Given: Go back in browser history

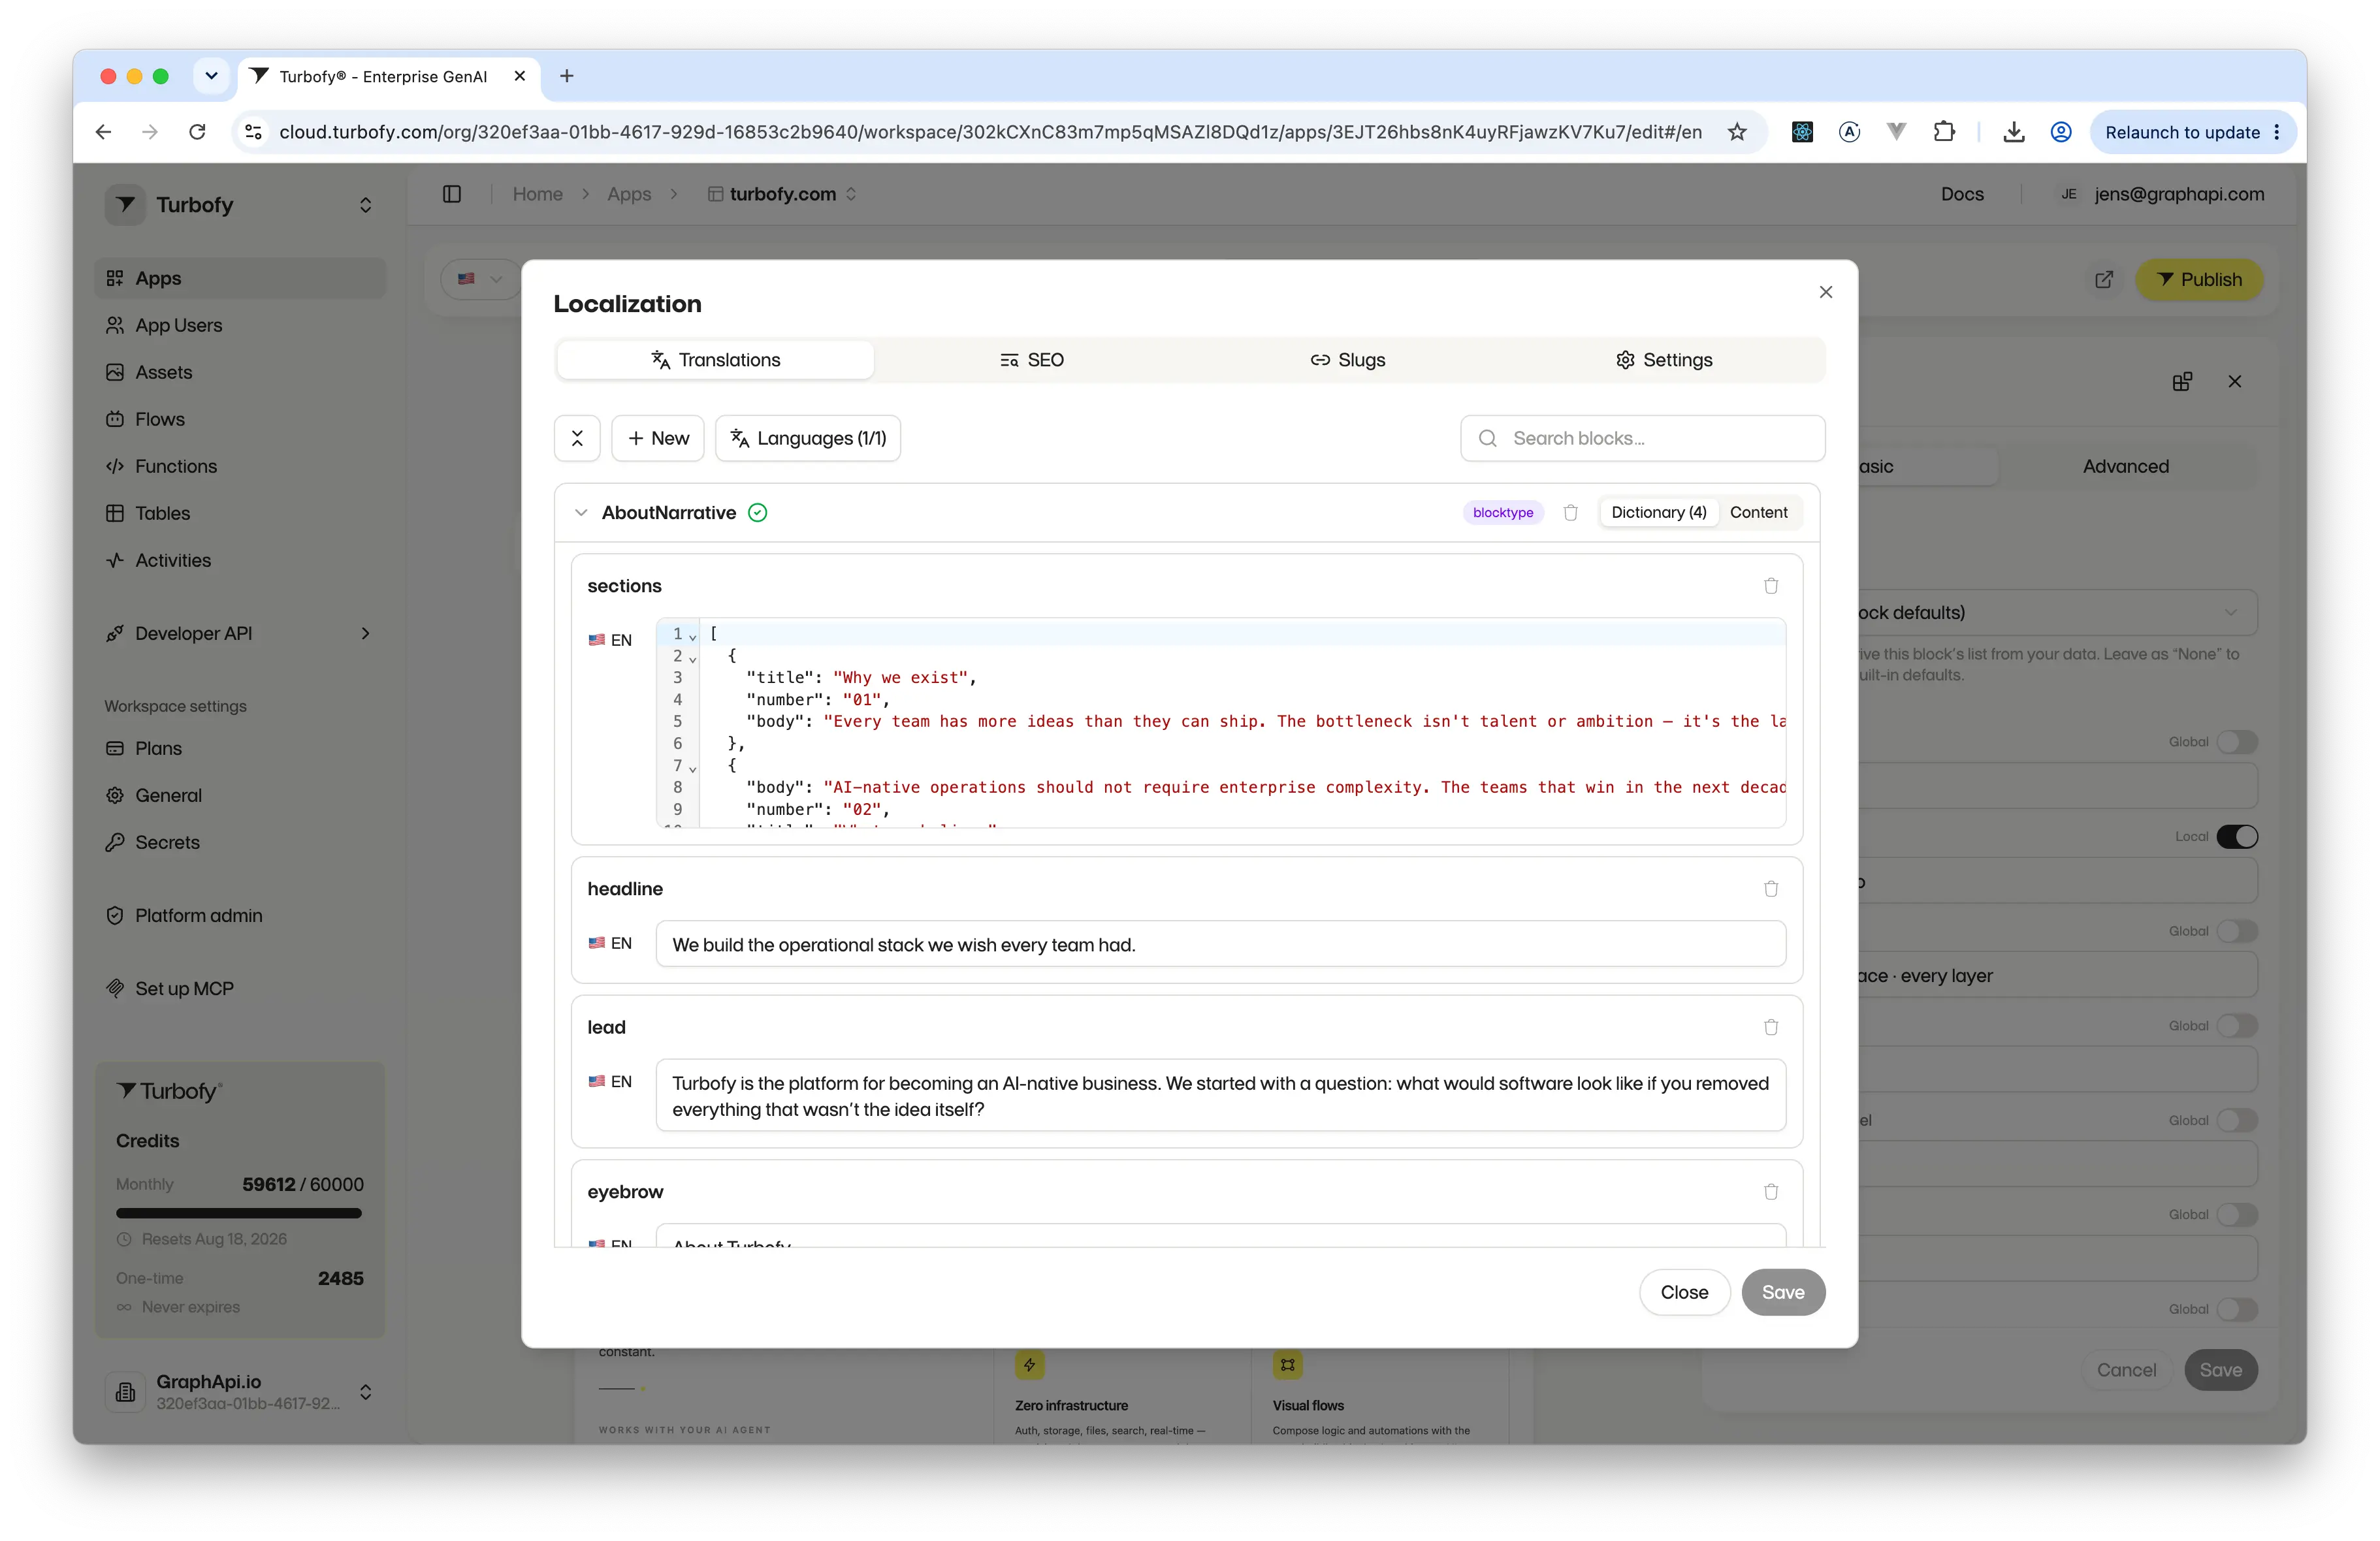Looking at the screenshot, I should click(x=103, y=132).
